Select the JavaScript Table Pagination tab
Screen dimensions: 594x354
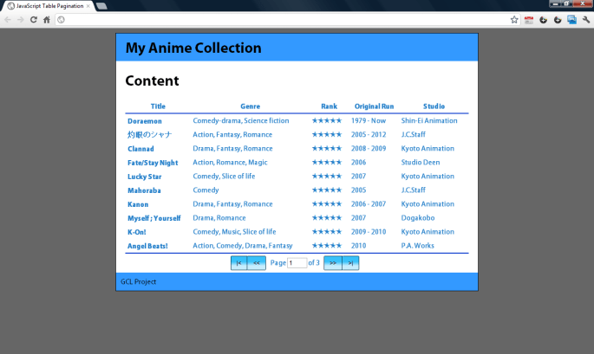[48, 6]
